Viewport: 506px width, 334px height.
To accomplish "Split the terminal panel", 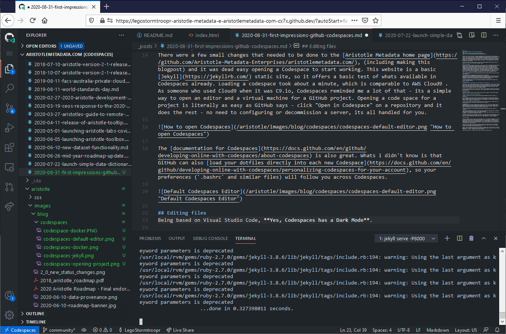I will (460, 238).
